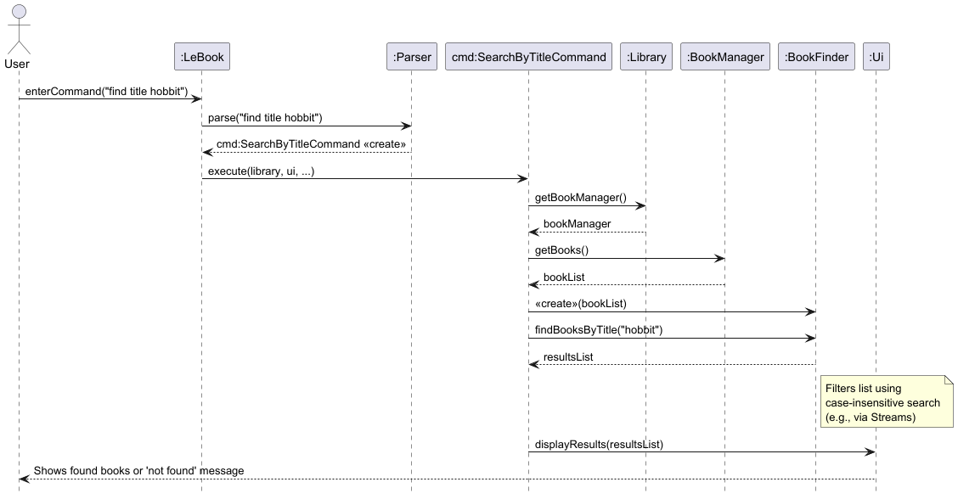Select the :LeBook participant box
Screen dimensions: 958x499
click(x=202, y=57)
